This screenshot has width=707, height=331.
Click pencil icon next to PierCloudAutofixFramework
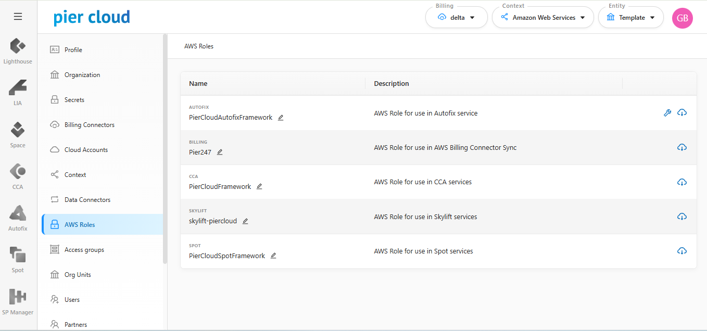(x=281, y=118)
